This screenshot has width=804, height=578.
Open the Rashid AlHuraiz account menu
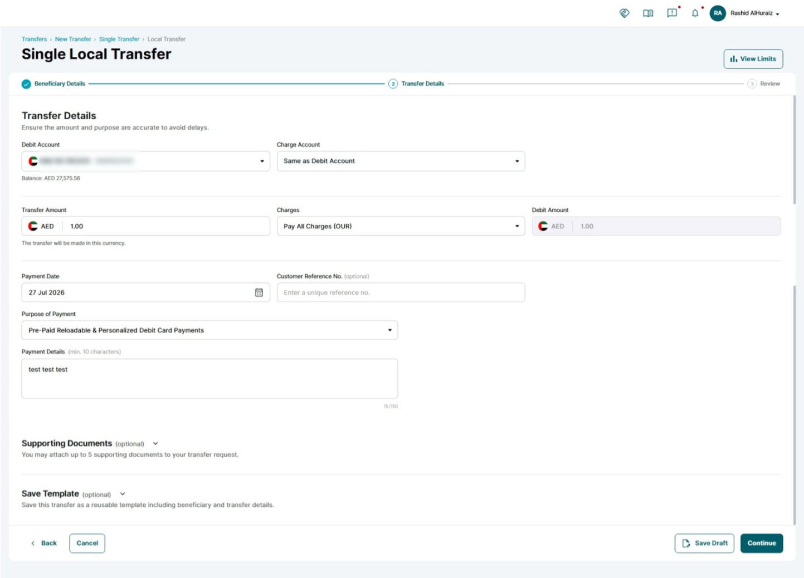pyautogui.click(x=755, y=13)
